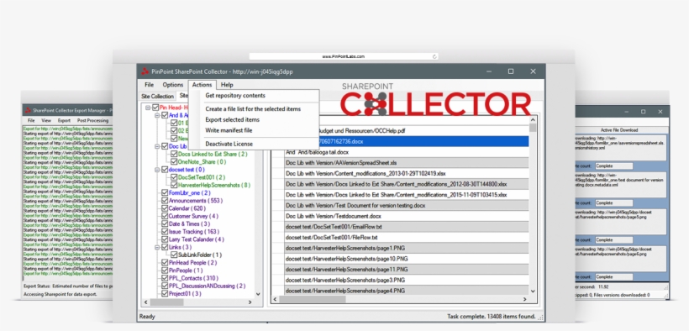The image size is (689, 331).
Task: Click the file list horizontal scrollbar thumb
Action: click(312, 299)
